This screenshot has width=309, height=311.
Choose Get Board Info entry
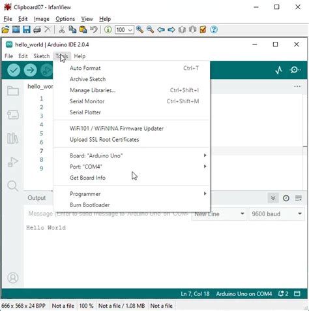[x=132, y=178]
